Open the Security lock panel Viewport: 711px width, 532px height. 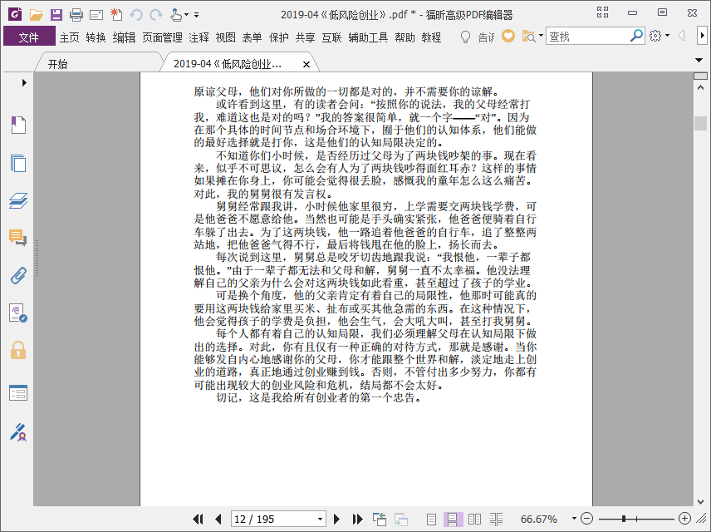18,351
